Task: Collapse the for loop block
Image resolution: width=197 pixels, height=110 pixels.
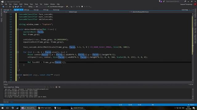Action: click(18, 52)
